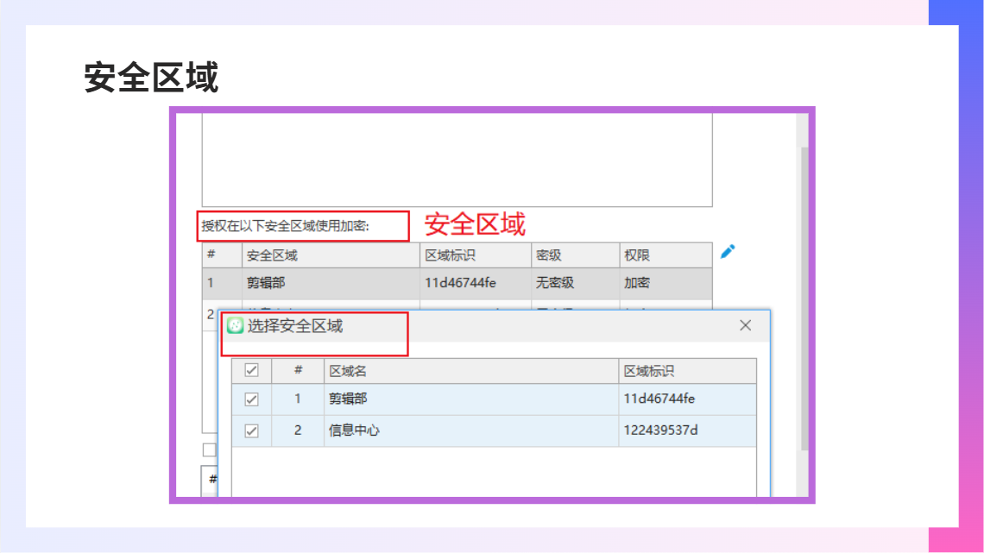Click the 122439537d identifier cell
This screenshot has width=984, height=553.
688,430
